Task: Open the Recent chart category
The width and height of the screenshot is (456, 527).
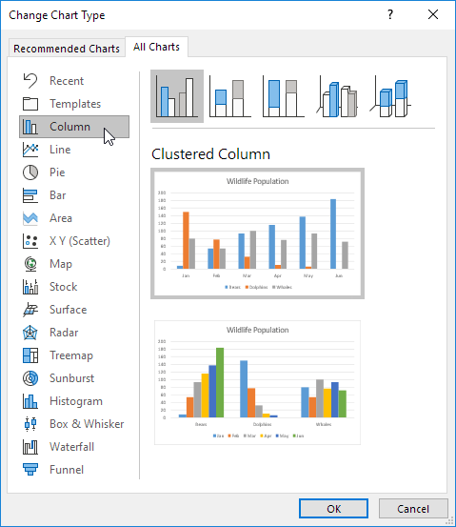Action: 74,81
